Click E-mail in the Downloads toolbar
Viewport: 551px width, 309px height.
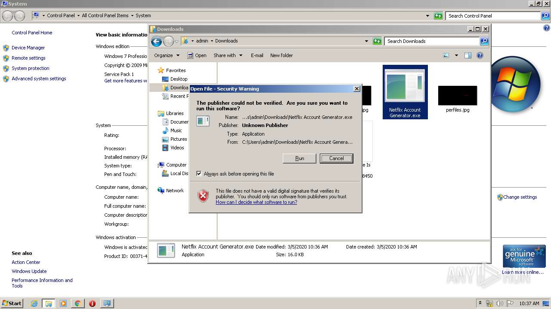click(257, 55)
